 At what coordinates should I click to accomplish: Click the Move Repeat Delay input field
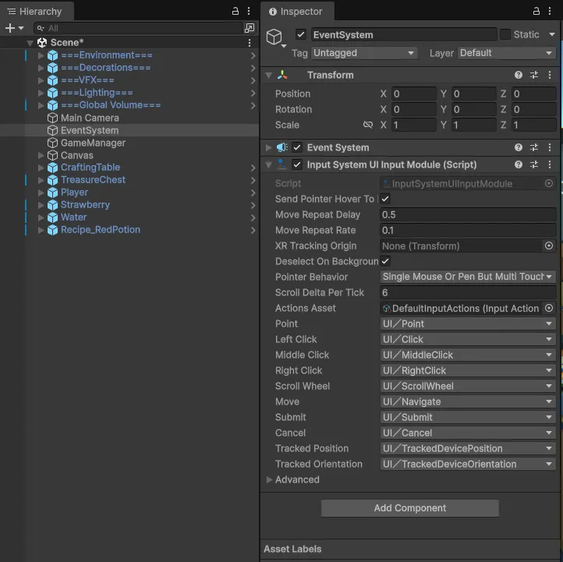tap(468, 215)
